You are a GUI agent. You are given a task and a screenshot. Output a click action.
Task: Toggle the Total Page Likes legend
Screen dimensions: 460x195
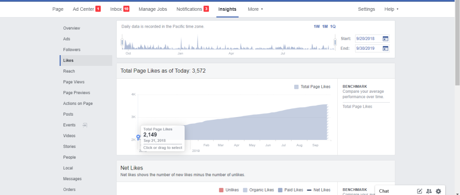[312, 87]
